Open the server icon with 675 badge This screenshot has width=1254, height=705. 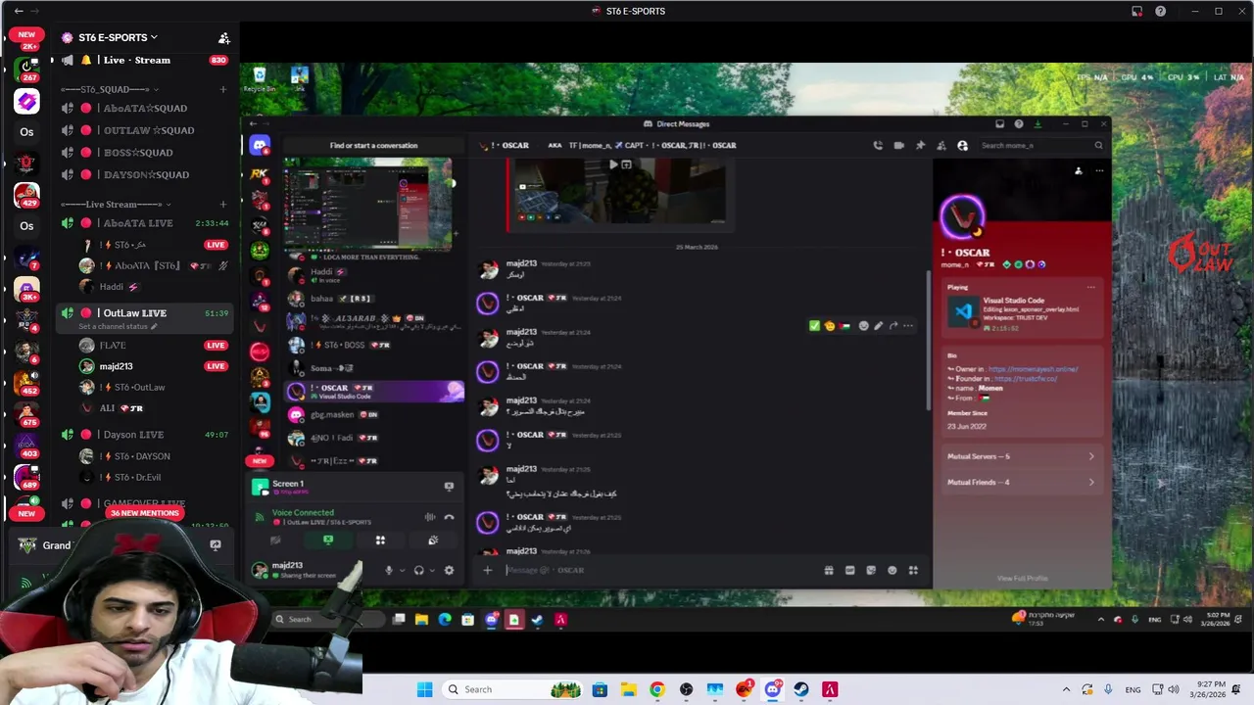coord(26,414)
